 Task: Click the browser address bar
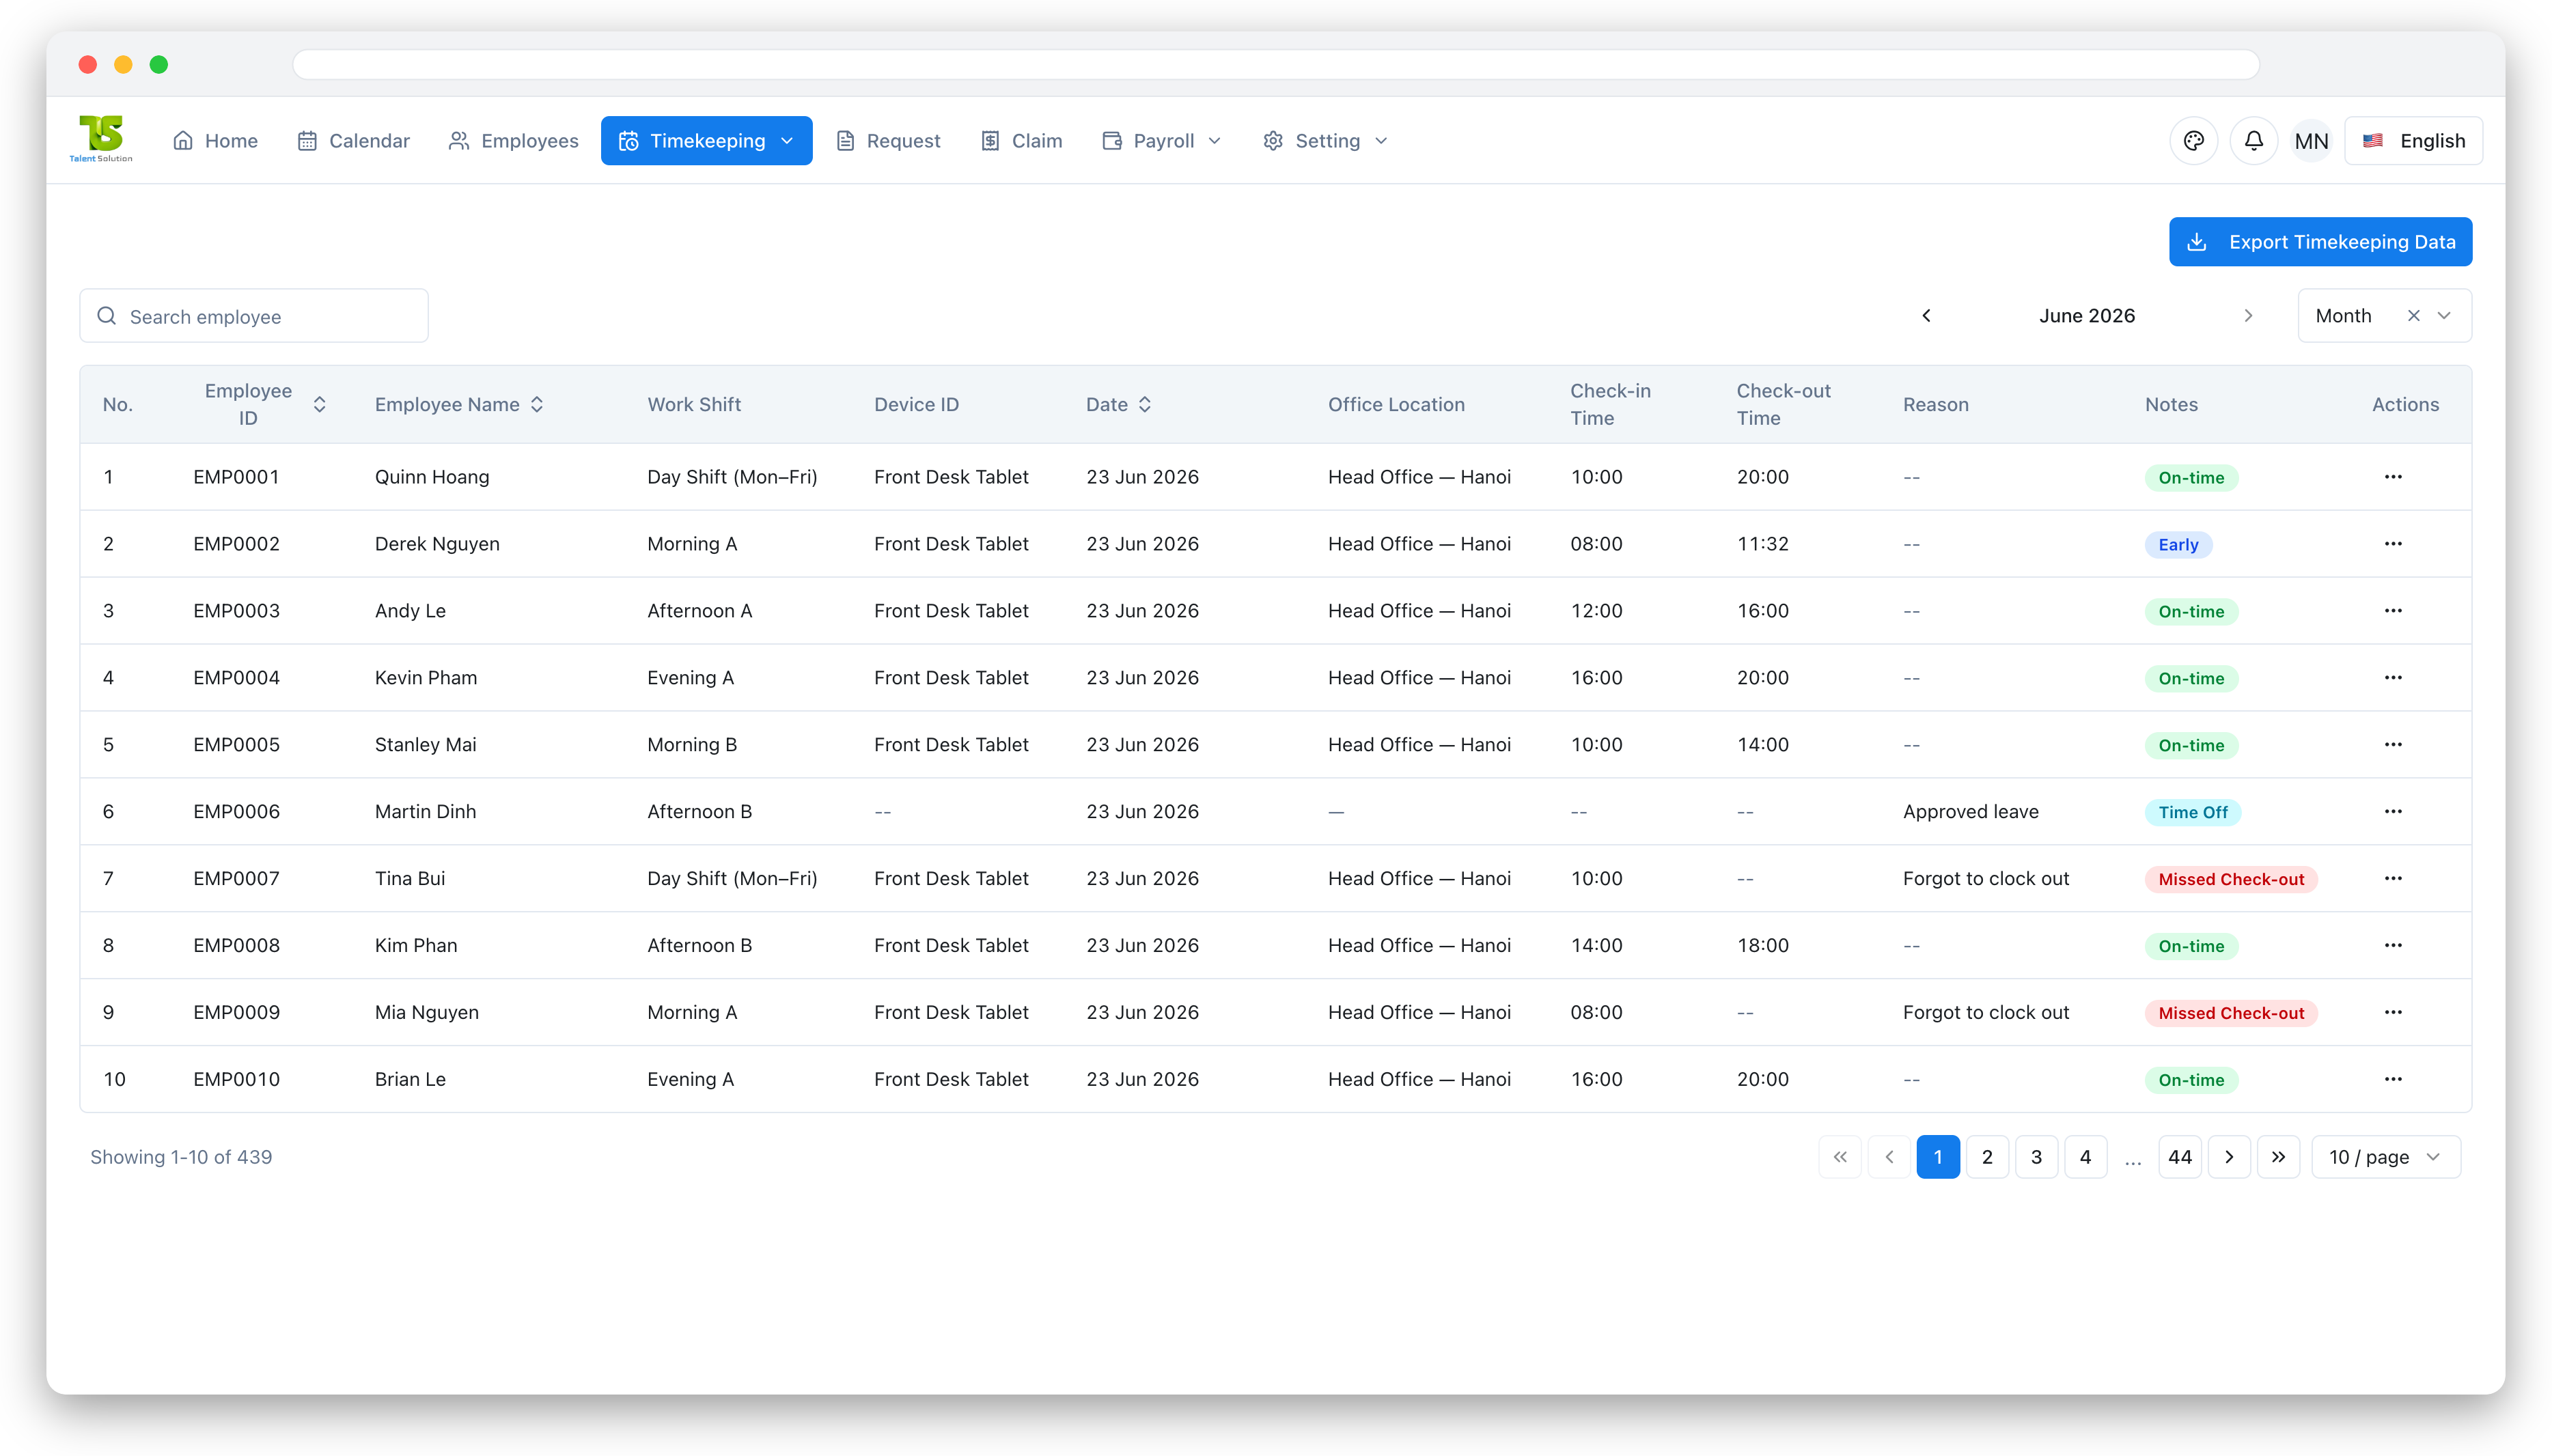pyautogui.click(x=1275, y=64)
